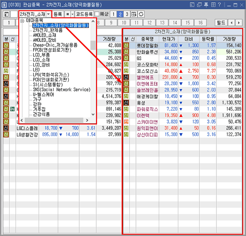Click the help question mark icon

point(219,5)
